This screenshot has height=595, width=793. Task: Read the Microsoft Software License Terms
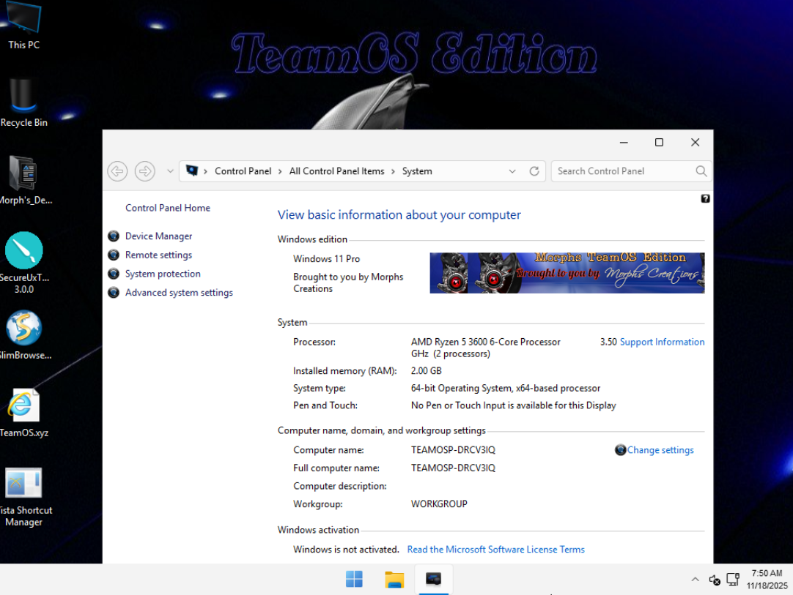495,550
